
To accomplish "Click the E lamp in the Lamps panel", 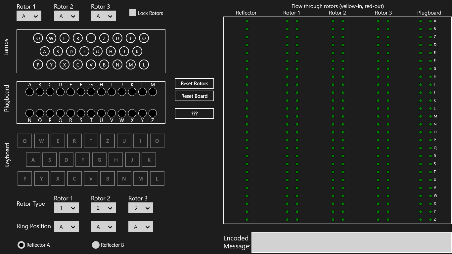I will (64, 38).
